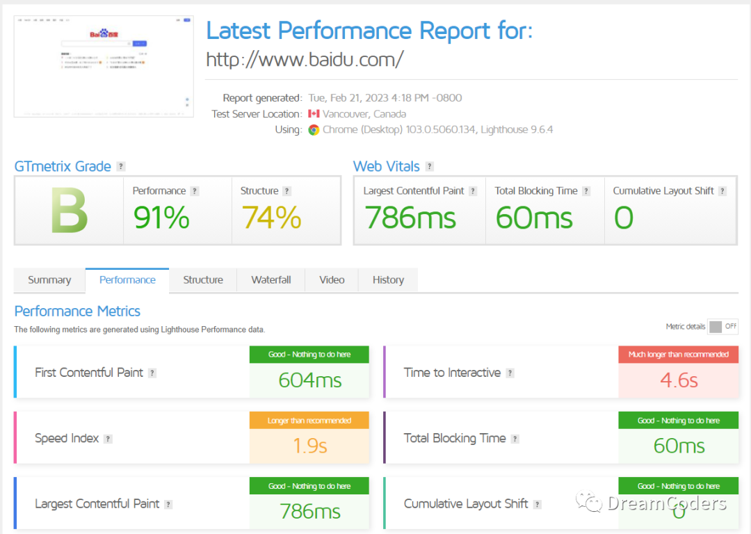Click the report date 'Tue, Feb 21, 2023' text
The height and width of the screenshot is (534, 751).
click(348, 98)
